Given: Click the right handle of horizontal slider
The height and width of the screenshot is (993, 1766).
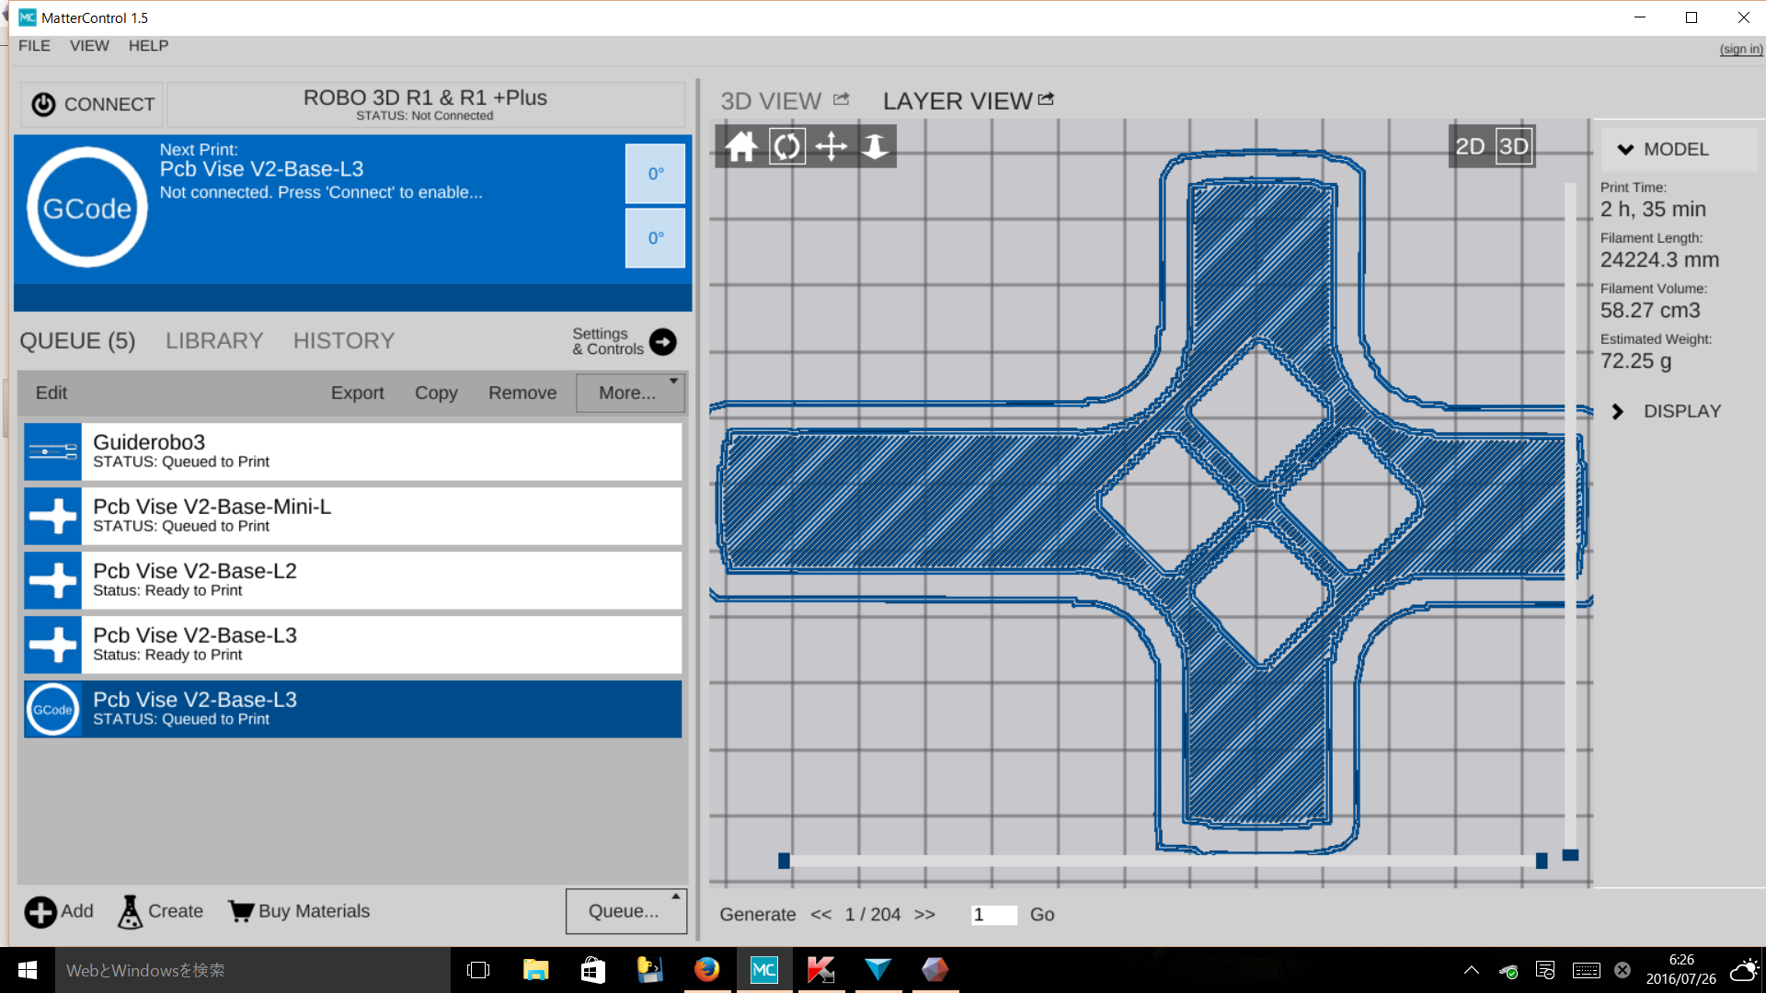Looking at the screenshot, I should coord(1542,861).
